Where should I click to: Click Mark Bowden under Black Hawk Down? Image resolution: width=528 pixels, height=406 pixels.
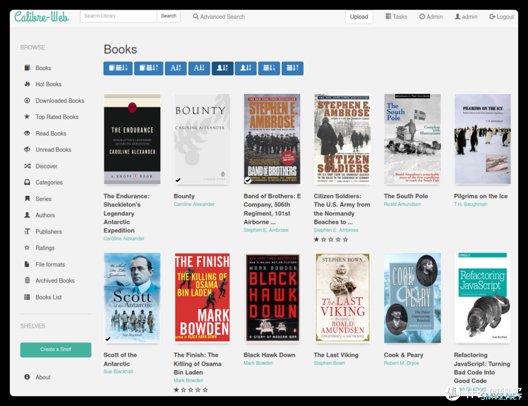coord(259,363)
